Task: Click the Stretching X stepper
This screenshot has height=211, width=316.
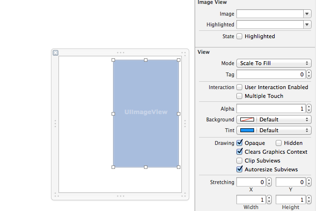Action: [269, 182]
